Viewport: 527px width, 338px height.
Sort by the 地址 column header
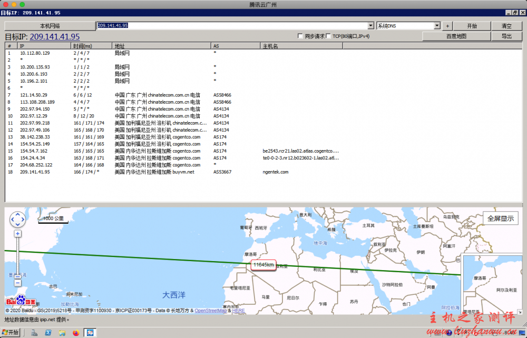162,46
